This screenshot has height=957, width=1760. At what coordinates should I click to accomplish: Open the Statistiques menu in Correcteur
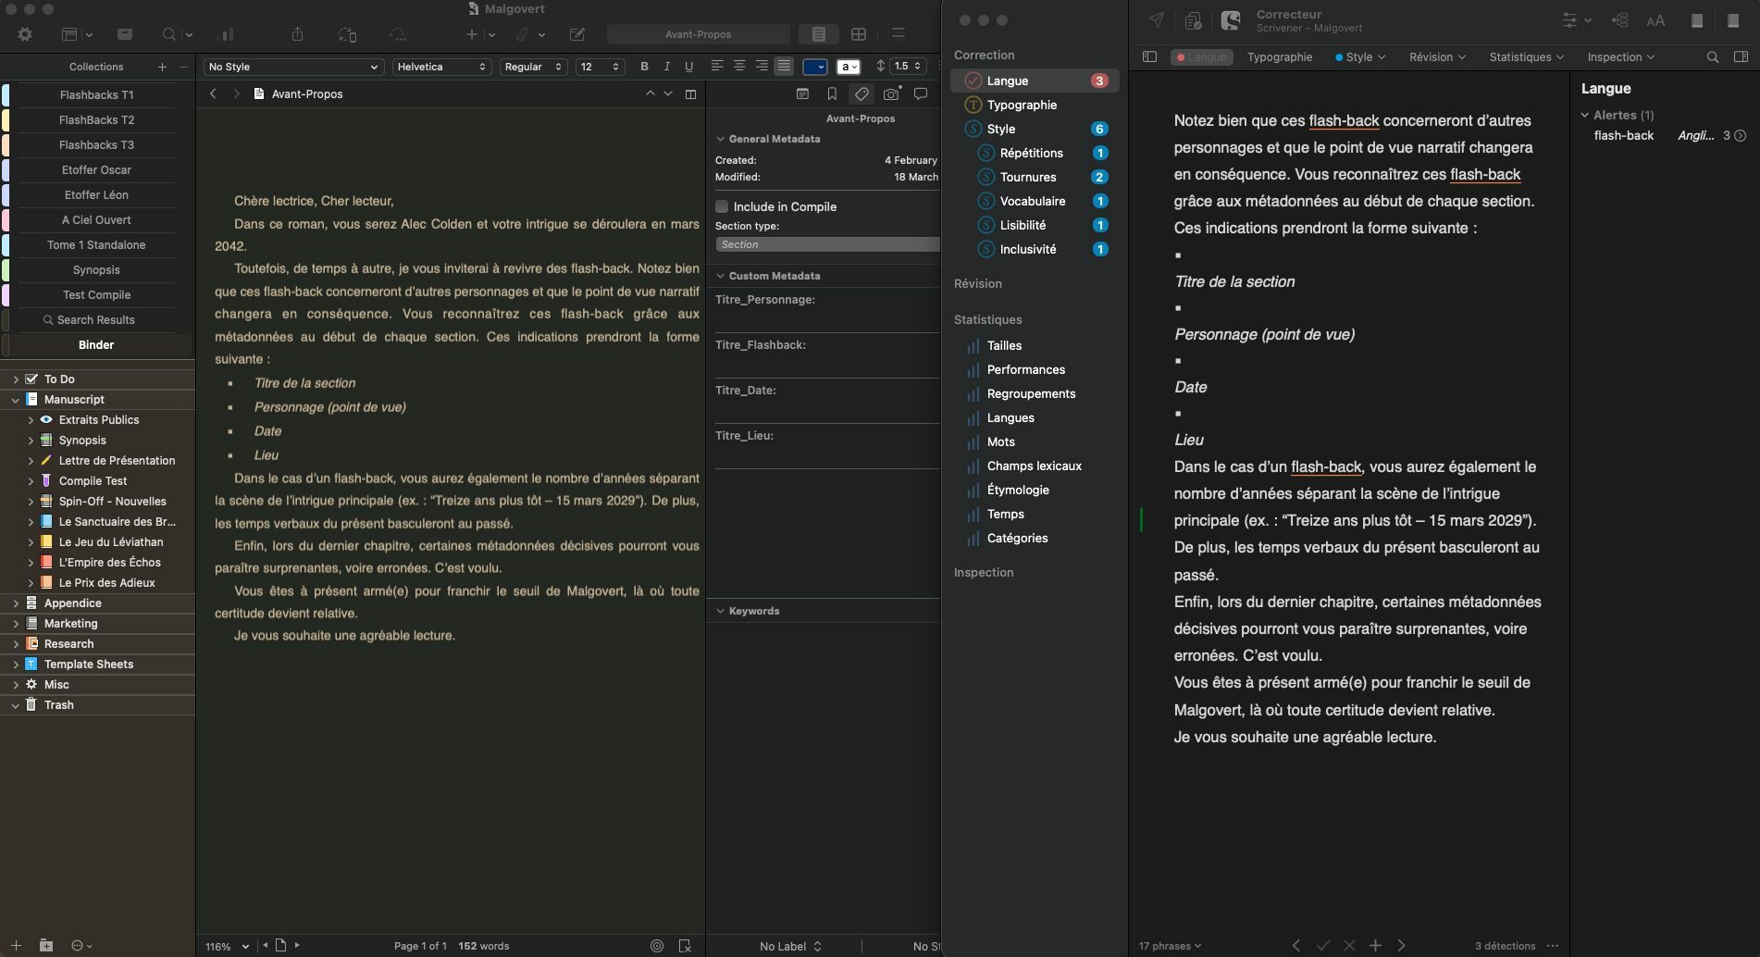pyautogui.click(x=1526, y=56)
